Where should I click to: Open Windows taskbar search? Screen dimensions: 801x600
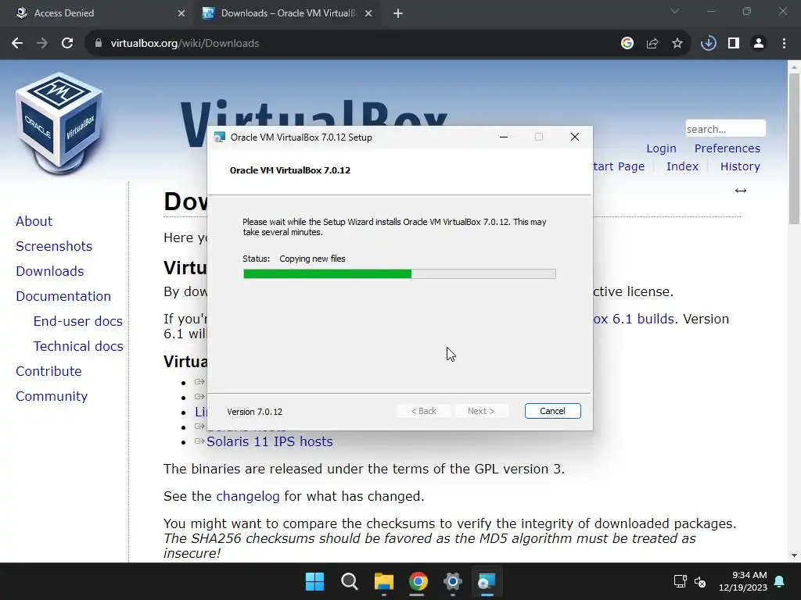pos(350,581)
